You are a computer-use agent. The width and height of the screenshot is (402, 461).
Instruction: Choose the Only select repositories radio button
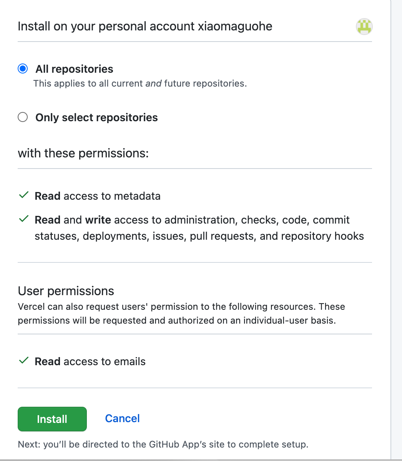(x=23, y=117)
